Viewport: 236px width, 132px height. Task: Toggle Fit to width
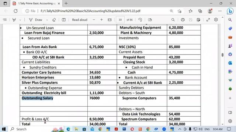110,20
